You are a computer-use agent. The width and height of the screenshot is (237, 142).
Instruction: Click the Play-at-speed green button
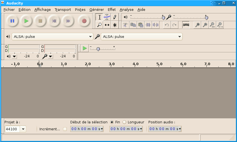[85, 48]
